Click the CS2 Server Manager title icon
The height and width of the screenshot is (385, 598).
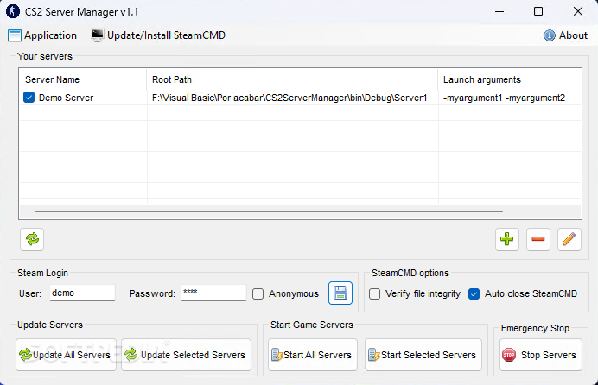[13, 11]
